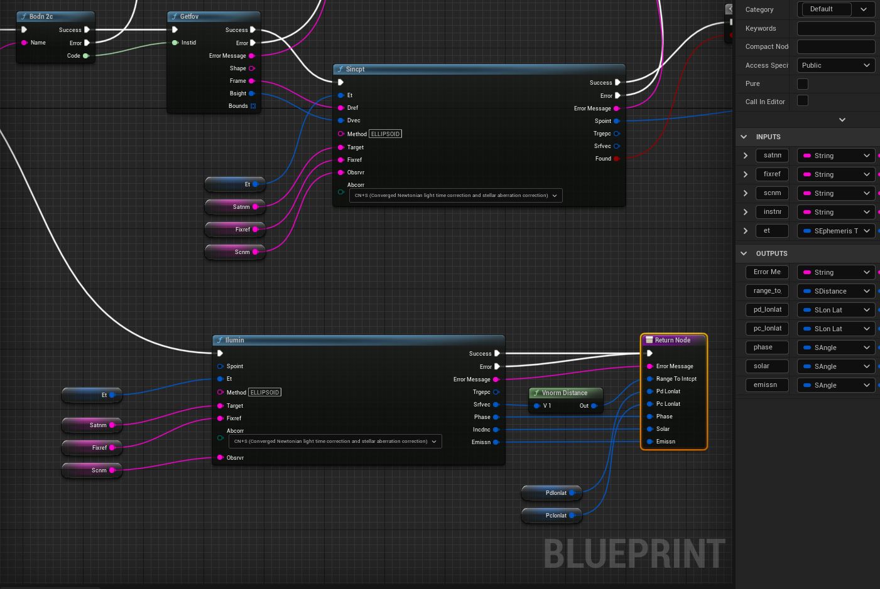Click the Bounds struct pin on Getfov

(253, 106)
